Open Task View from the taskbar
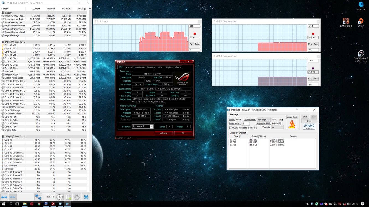 pyautogui.click(x=17, y=204)
